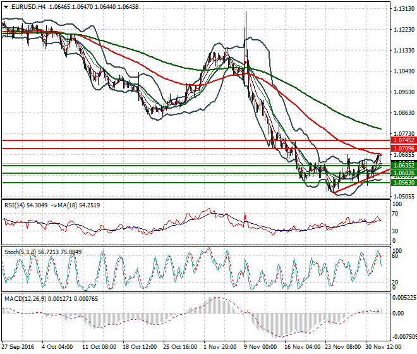The image size is (417, 354).
Task: Click the 9 Nov 00:00 time label
Action: [260, 347]
